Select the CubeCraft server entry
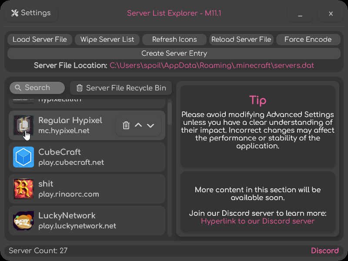 click(x=87, y=157)
